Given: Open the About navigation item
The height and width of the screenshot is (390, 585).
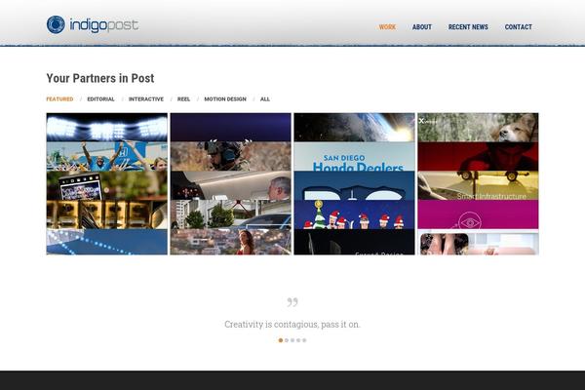Looking at the screenshot, I should tap(421, 27).
